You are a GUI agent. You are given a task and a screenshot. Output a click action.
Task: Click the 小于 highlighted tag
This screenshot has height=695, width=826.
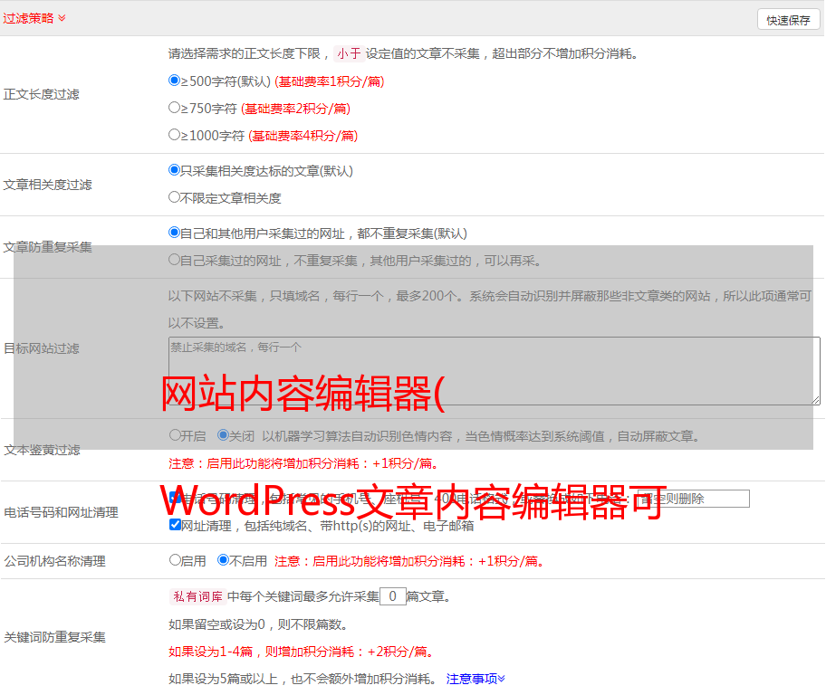coord(349,53)
